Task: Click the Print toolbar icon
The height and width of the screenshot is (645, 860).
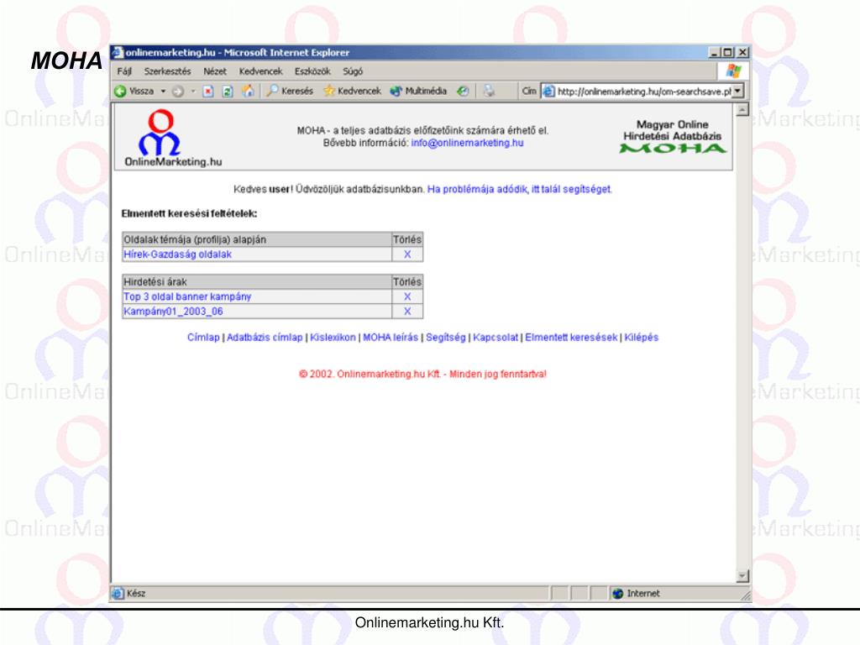Action: (x=489, y=91)
